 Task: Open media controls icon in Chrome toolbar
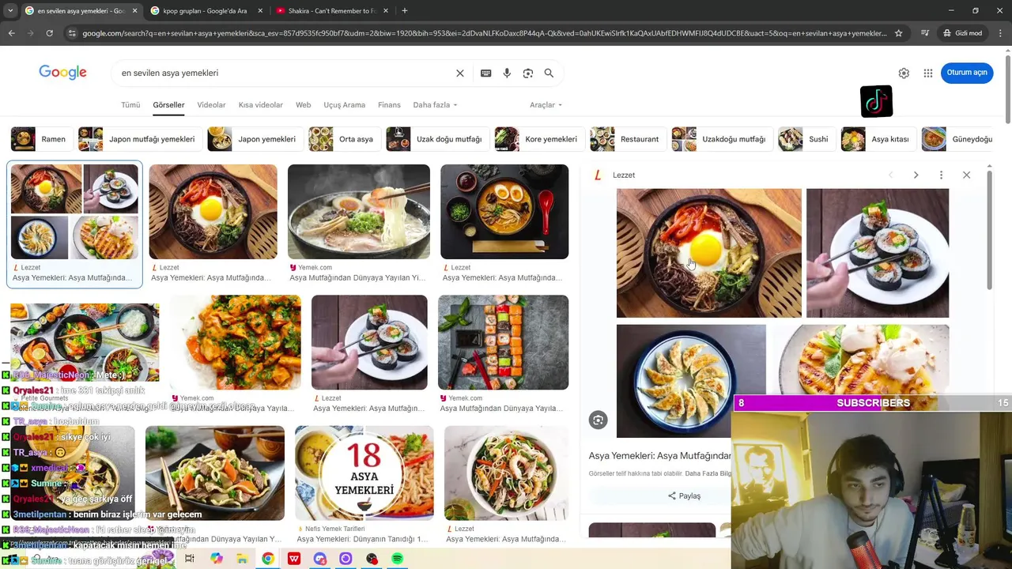point(925,33)
